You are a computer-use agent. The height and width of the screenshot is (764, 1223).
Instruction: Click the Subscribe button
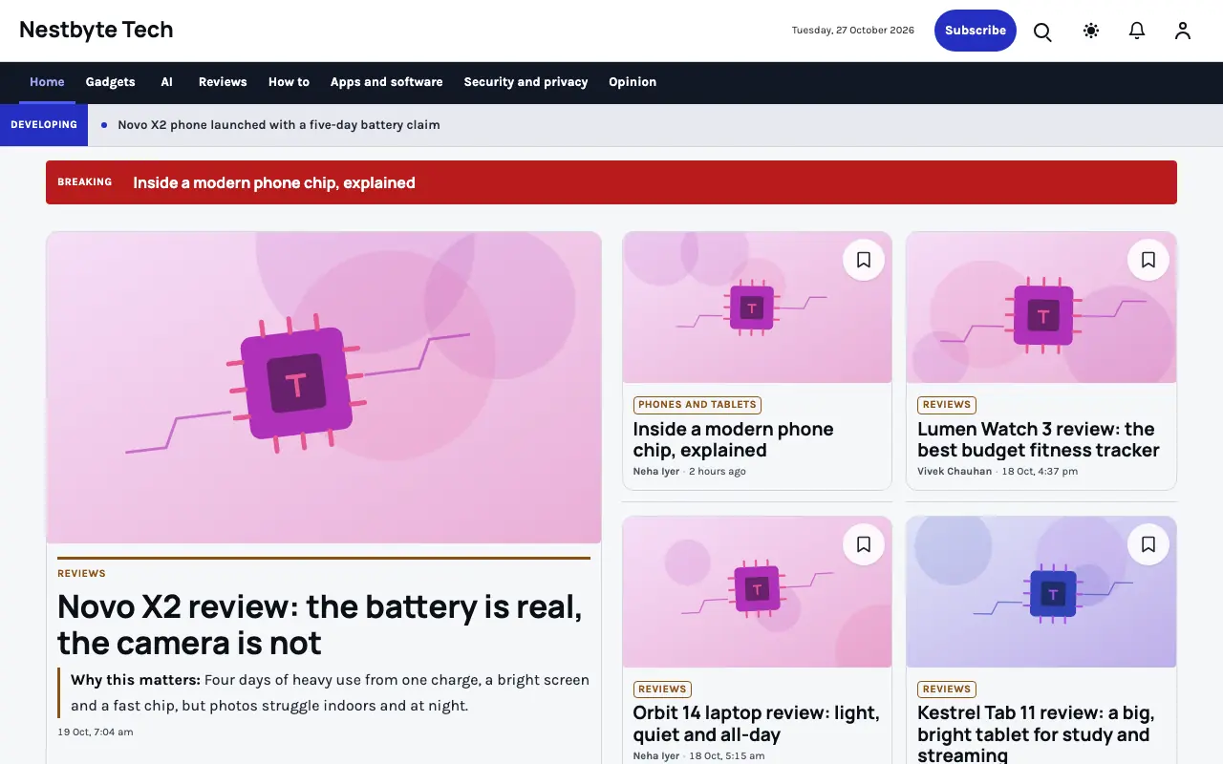(976, 31)
